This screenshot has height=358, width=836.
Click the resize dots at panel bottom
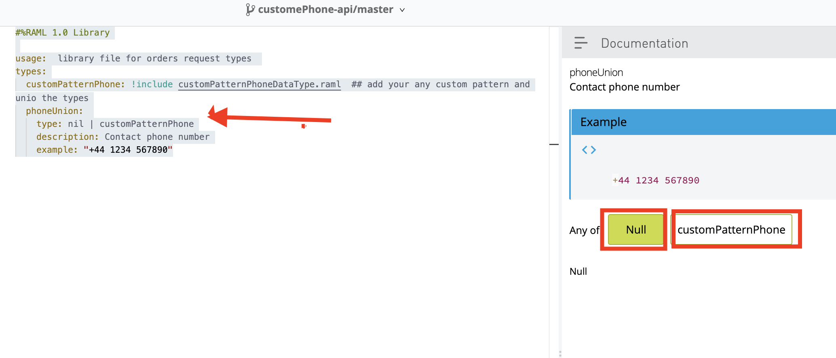560,354
